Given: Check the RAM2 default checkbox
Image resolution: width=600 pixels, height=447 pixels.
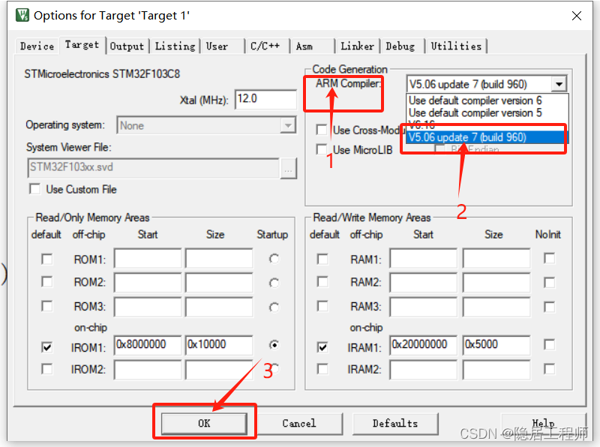Looking at the screenshot, I should tap(322, 282).
